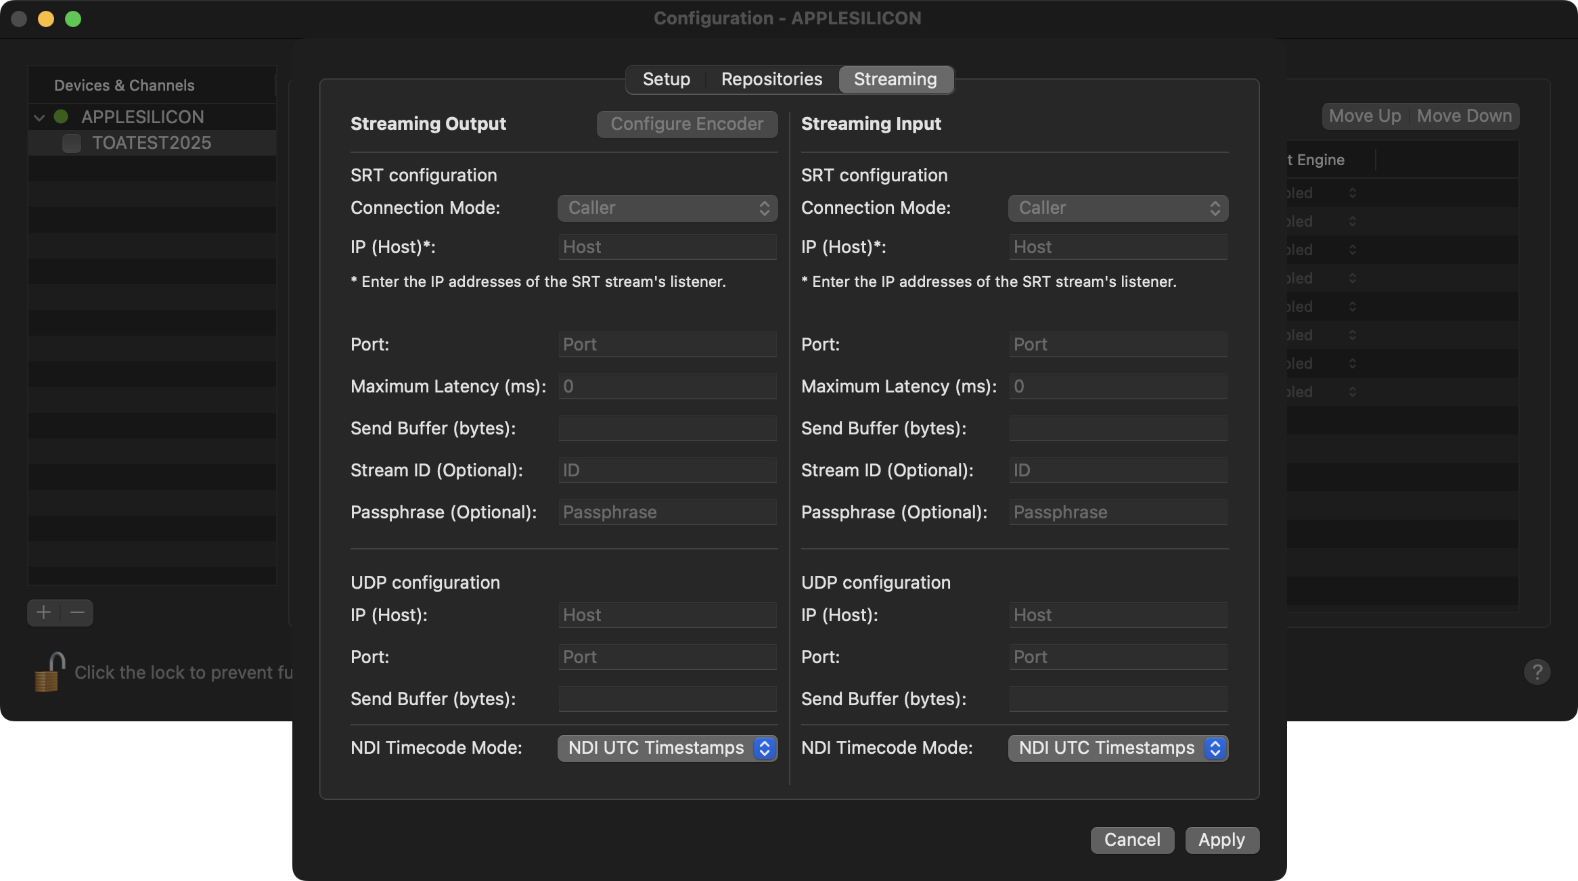The image size is (1578, 881).
Task: Click the plus button to add a device
Action: [x=44, y=612]
